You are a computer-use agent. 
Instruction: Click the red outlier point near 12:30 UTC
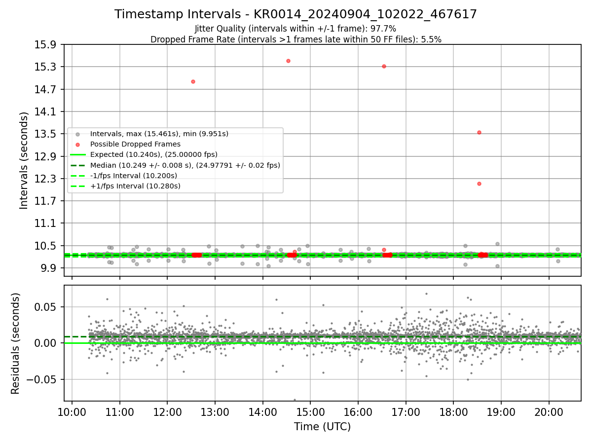(193, 81)
